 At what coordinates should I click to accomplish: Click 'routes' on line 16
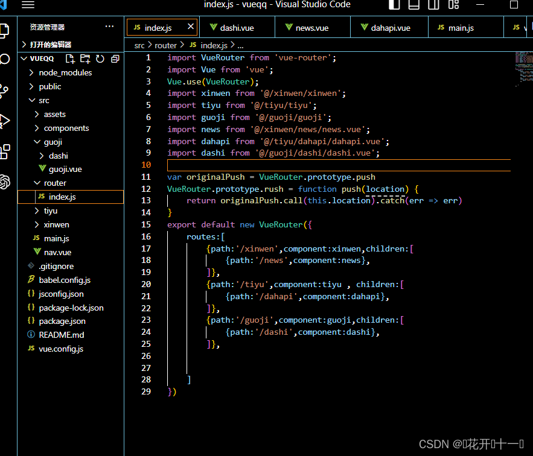pyautogui.click(x=201, y=237)
